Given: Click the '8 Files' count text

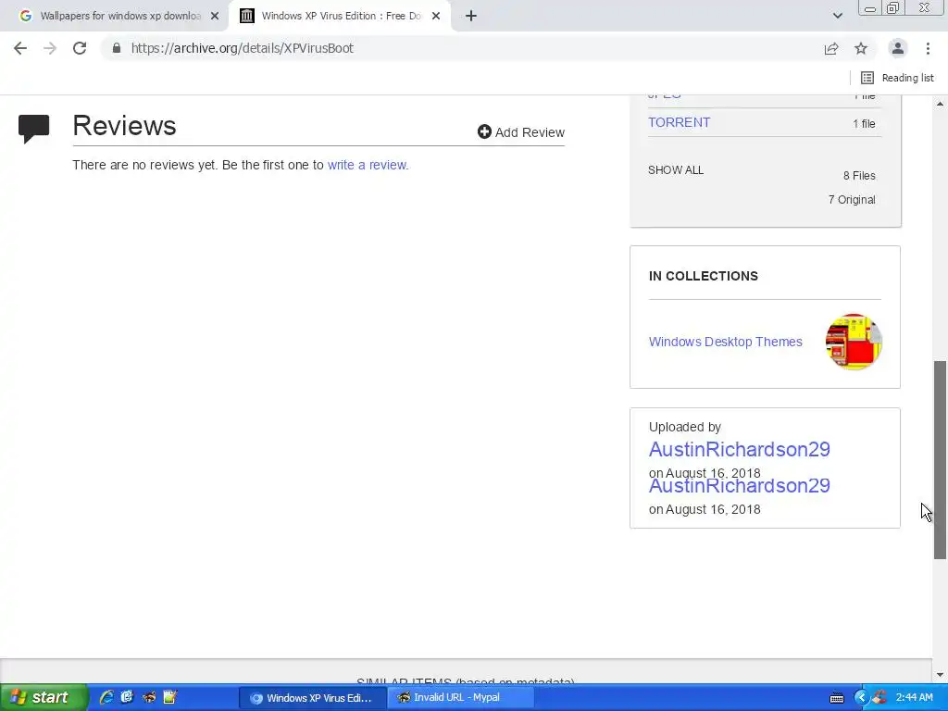Looking at the screenshot, I should click(859, 175).
